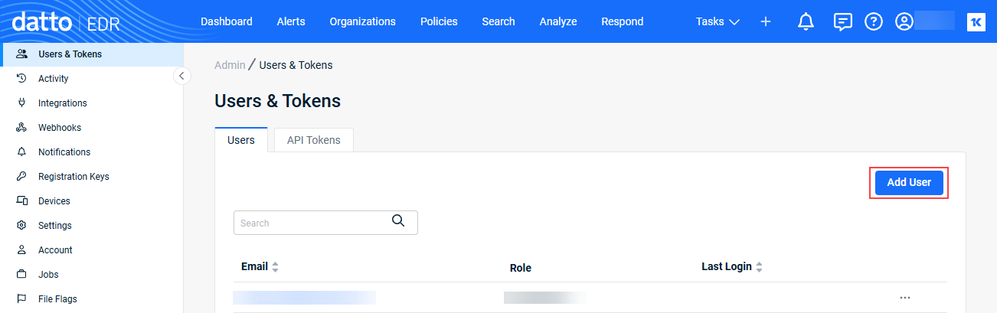Image resolution: width=997 pixels, height=313 pixels.
Task: Click the Kaseya K logo icon
Action: (x=976, y=21)
